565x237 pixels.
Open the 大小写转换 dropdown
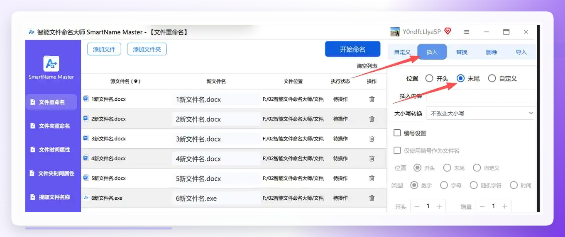tap(481, 113)
